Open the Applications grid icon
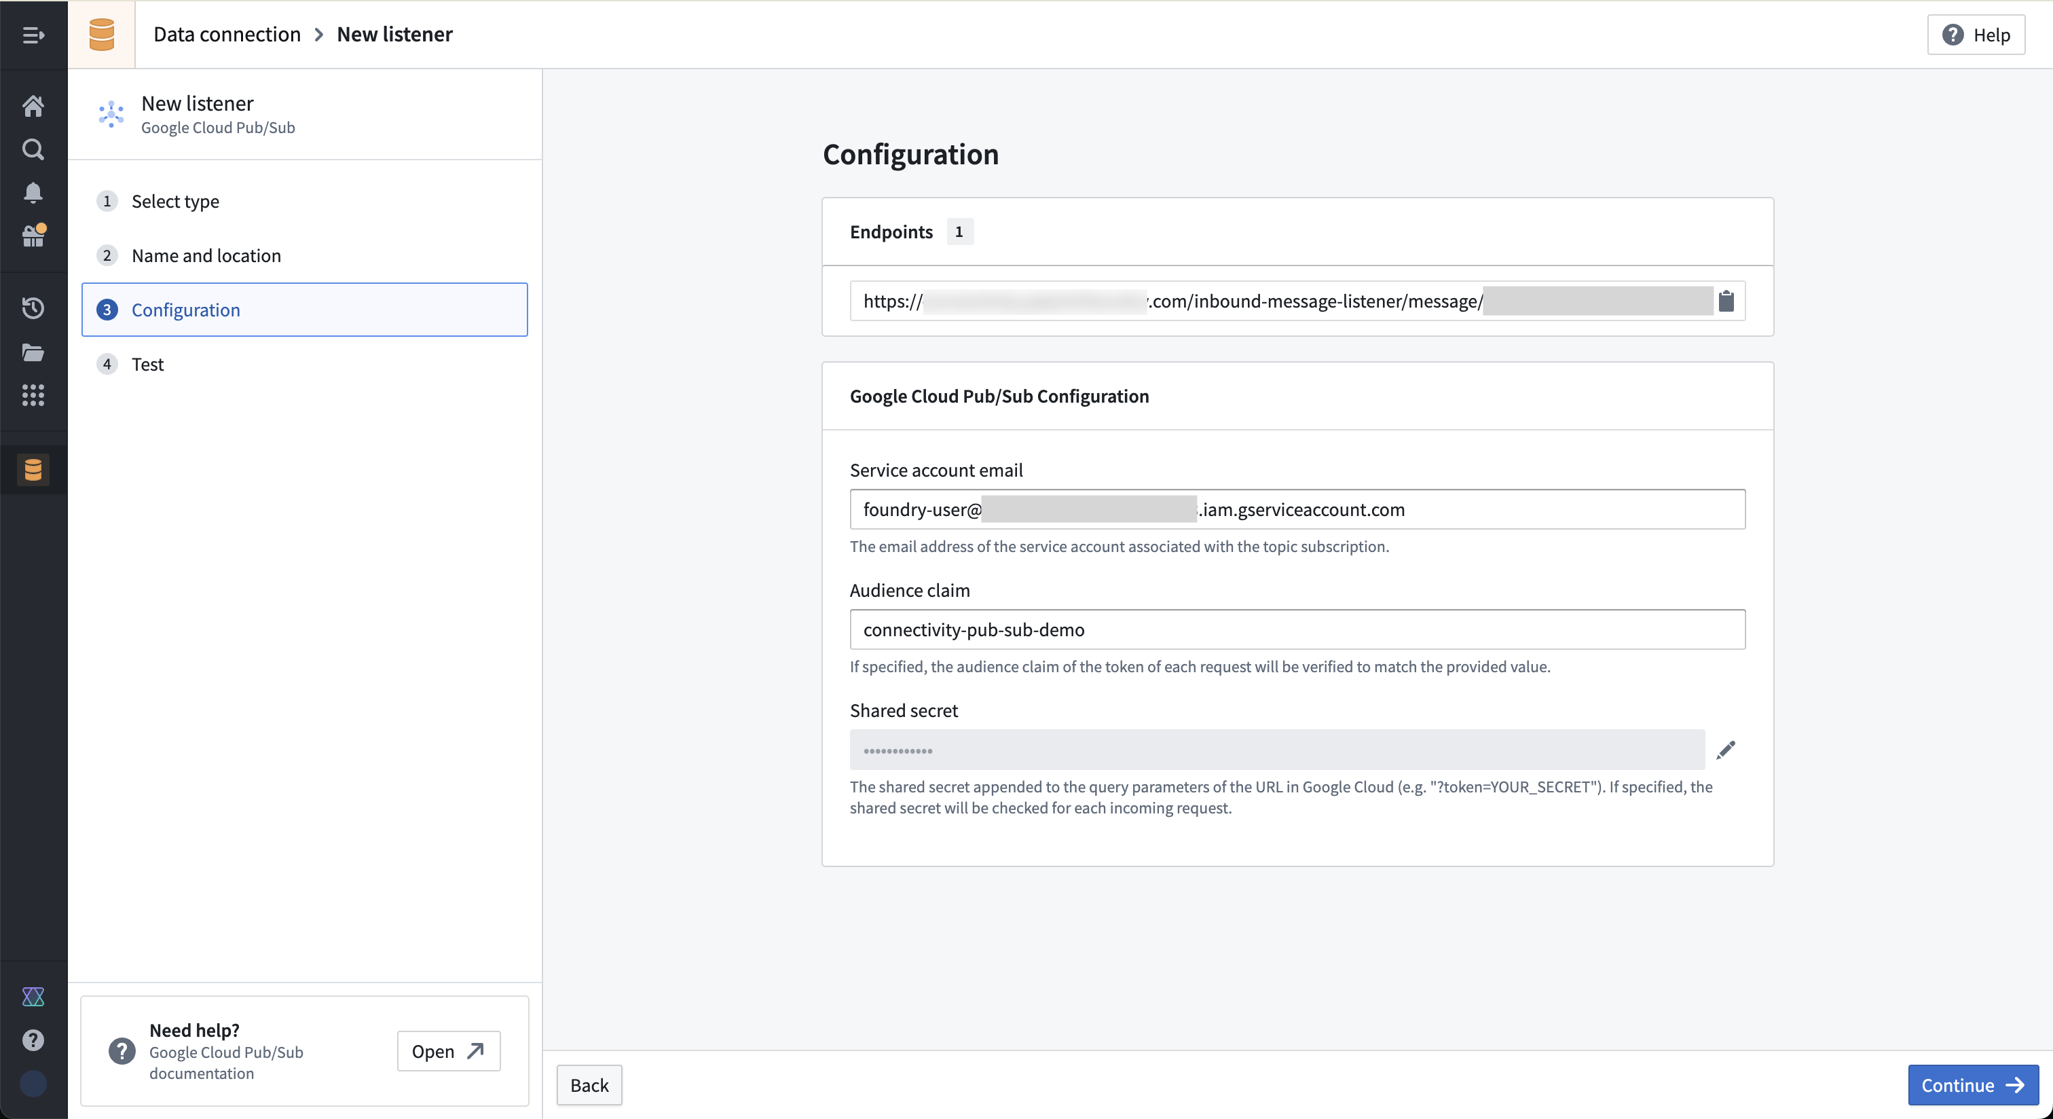 tap(33, 395)
